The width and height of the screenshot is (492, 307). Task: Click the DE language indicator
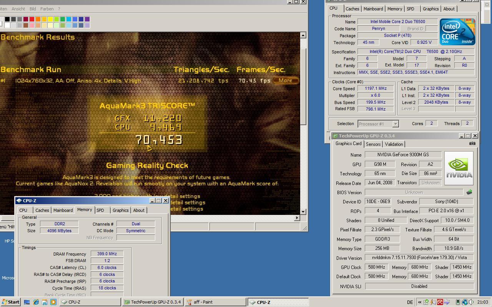tap(410, 302)
